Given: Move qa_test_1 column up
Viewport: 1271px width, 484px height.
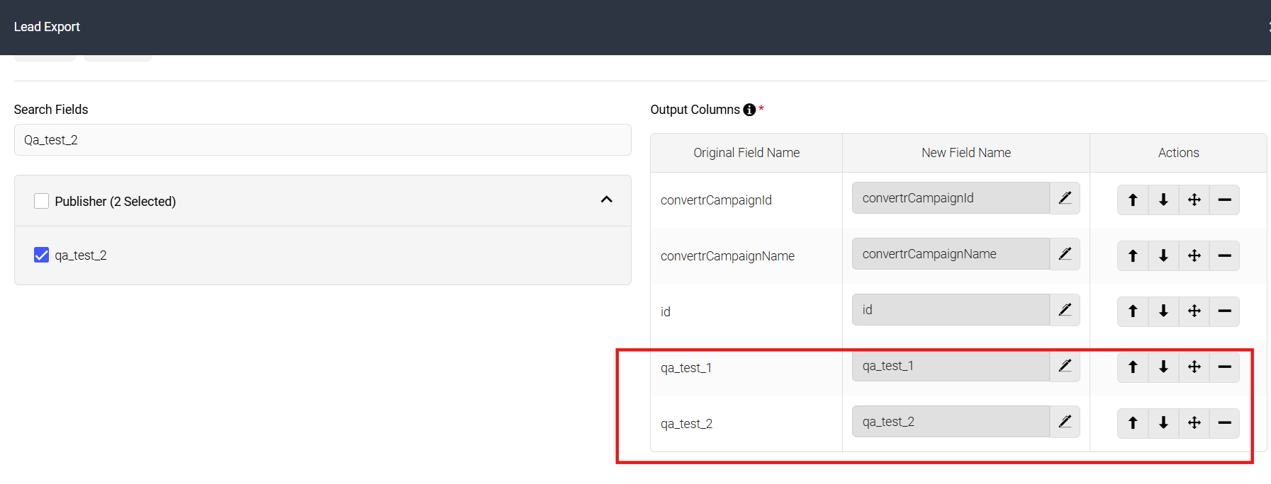Looking at the screenshot, I should pos(1133,367).
